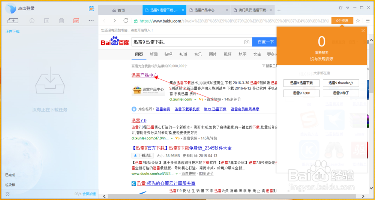Pause downloads with the pause icon

[x=46, y=21]
